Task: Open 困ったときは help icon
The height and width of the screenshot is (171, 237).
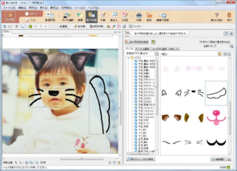Action: pyautogui.click(x=217, y=17)
